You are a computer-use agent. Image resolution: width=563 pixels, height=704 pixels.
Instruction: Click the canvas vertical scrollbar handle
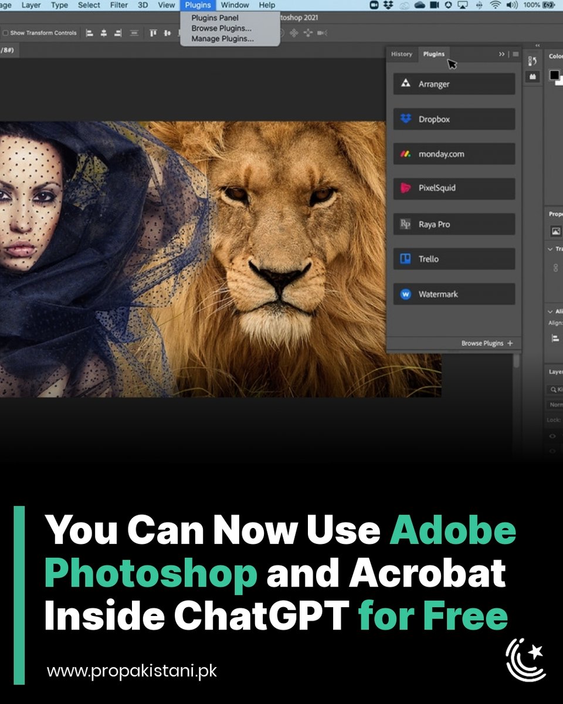[x=517, y=361]
